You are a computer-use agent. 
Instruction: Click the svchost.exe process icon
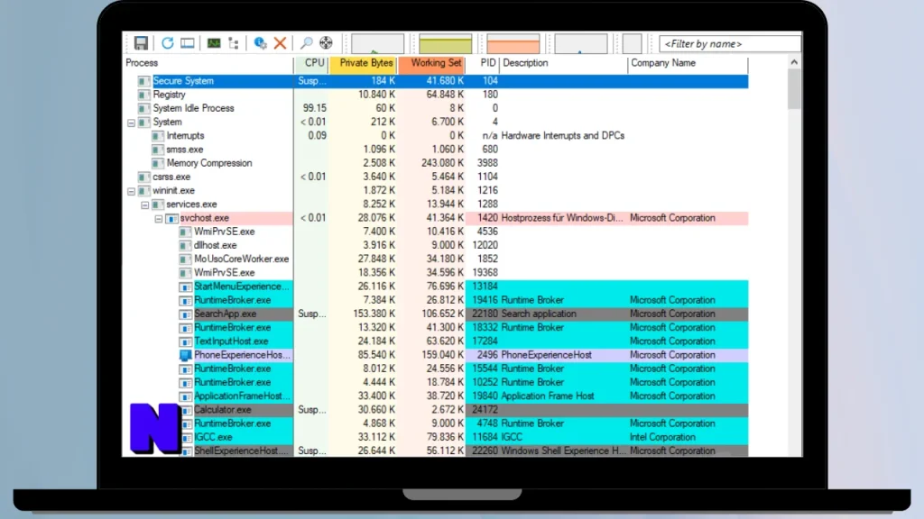pos(172,218)
